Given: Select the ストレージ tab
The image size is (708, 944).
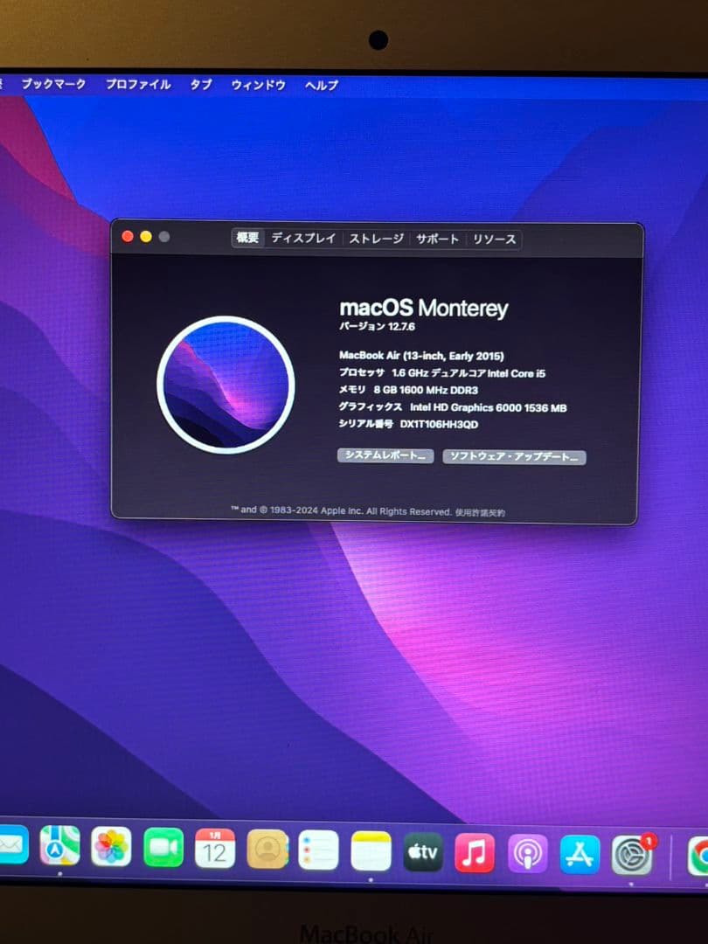Looking at the screenshot, I should point(376,236).
